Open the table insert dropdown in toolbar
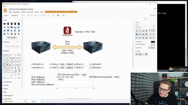The height and width of the screenshot is (105, 188). (64, 15)
